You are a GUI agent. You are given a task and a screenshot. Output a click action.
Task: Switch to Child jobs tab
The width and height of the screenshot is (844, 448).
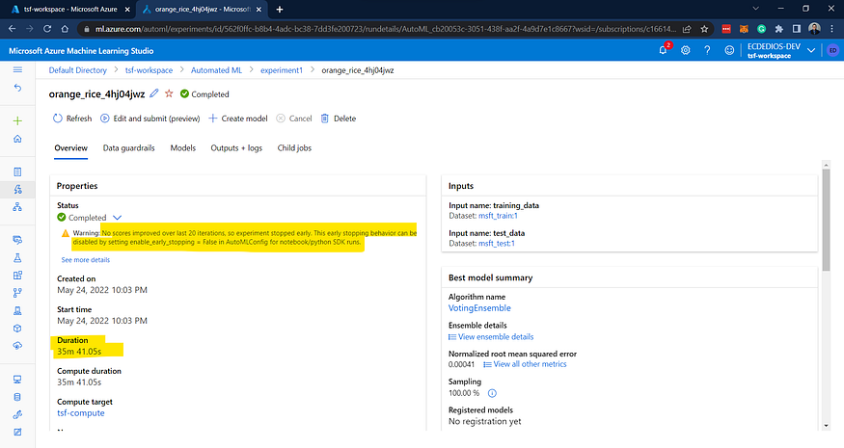294,148
